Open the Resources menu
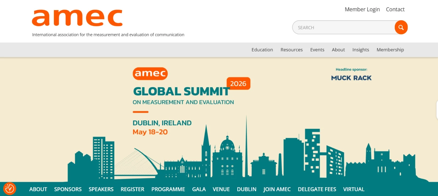This screenshot has width=438, height=196. point(292,50)
